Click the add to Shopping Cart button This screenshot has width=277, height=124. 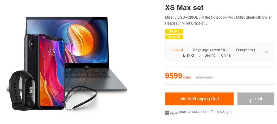point(199,99)
